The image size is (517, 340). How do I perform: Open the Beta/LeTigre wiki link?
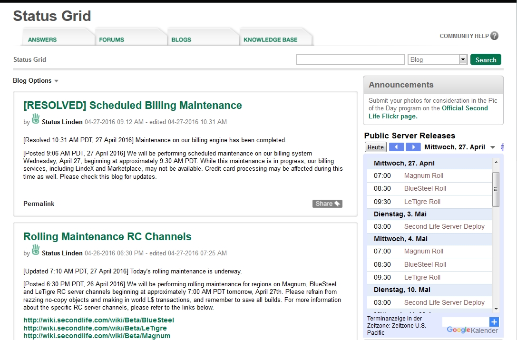pyautogui.click(x=95, y=328)
